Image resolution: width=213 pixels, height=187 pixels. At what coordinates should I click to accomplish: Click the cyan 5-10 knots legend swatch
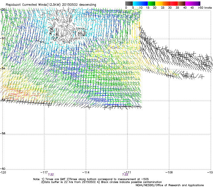point(136,3)
